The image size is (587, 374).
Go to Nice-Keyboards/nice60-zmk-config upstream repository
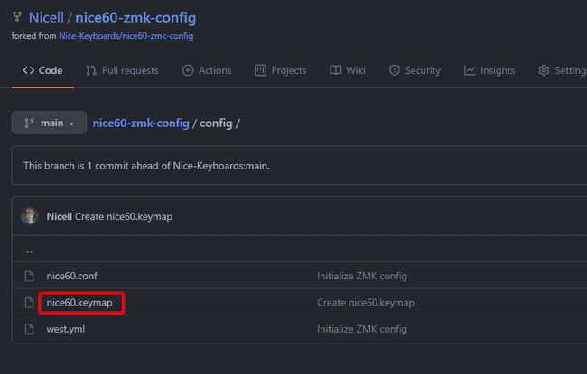click(x=126, y=36)
